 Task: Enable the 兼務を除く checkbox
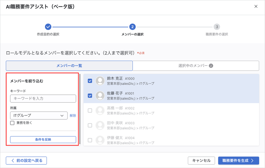coord(12,123)
